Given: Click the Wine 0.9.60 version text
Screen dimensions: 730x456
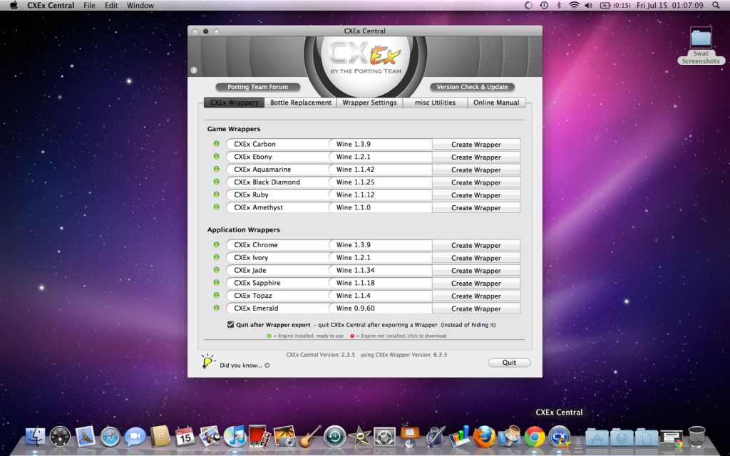Looking at the screenshot, I should 355,308.
